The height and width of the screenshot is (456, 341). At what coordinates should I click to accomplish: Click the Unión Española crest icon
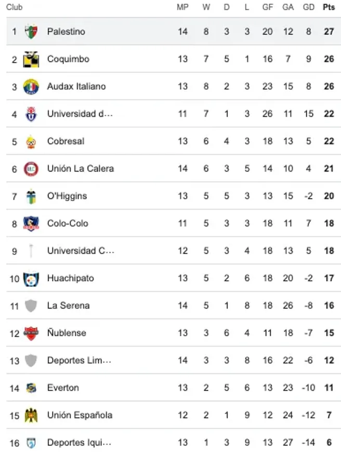tap(31, 415)
